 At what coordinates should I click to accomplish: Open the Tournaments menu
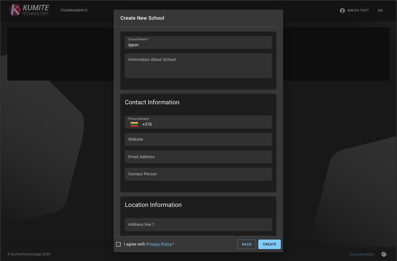coord(74,10)
